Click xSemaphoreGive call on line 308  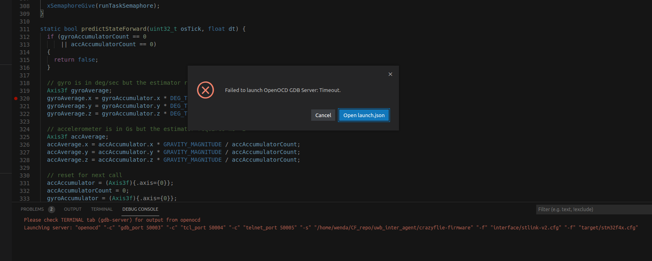point(71,6)
